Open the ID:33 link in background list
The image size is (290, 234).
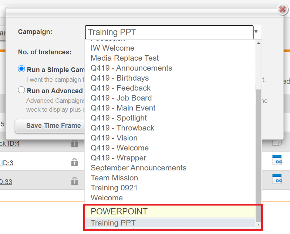6,182
